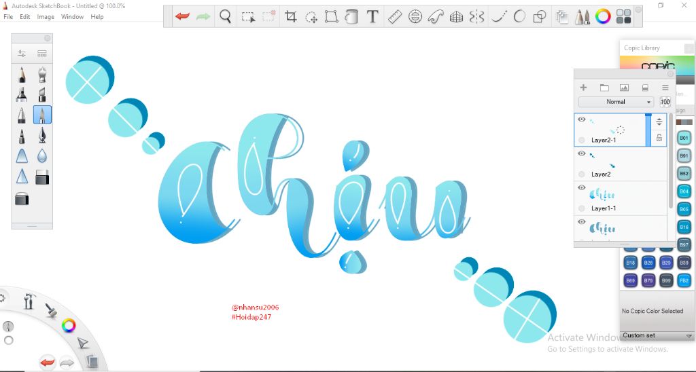
Task: Click the layer opacity value 100
Action: point(665,102)
